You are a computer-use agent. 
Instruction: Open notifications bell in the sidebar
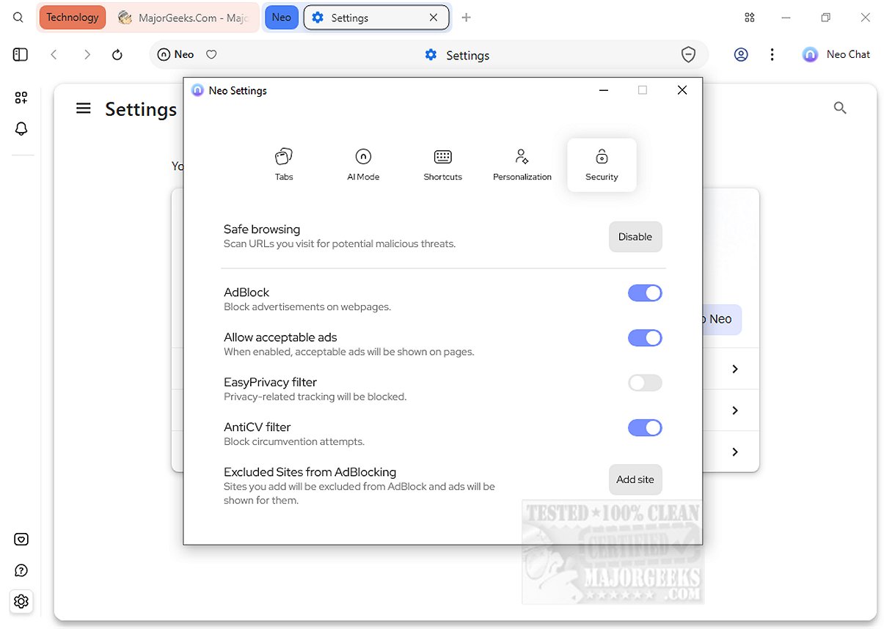point(21,129)
